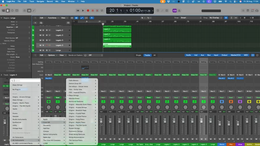Click the blue waveform zoom button near Drag
The height and width of the screenshot is (146, 260).
[226, 18]
